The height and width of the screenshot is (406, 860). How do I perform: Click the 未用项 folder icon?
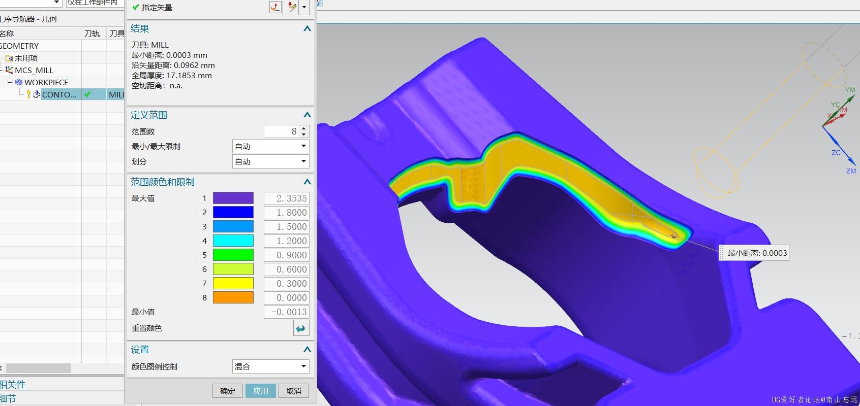(x=9, y=58)
